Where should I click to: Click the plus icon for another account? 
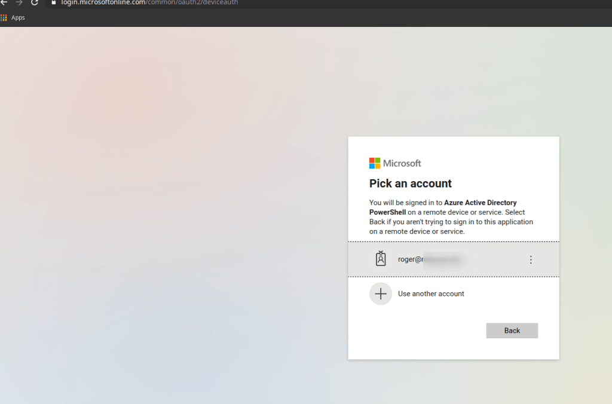(381, 294)
